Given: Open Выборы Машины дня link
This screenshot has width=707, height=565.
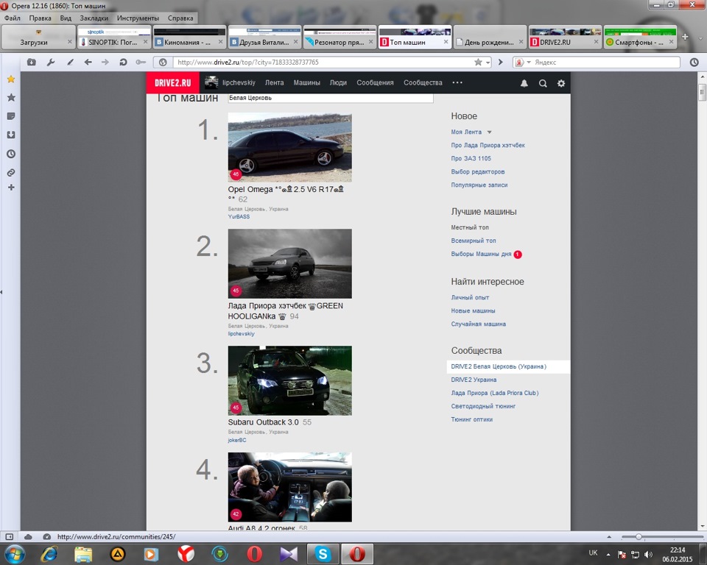Looking at the screenshot, I should tap(481, 254).
